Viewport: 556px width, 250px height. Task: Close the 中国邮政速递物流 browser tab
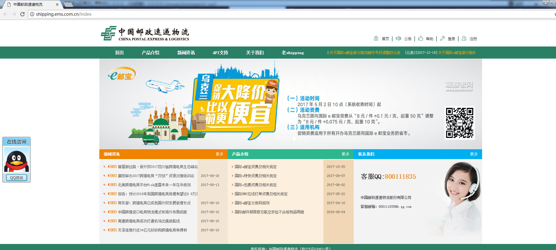(x=57, y=5)
